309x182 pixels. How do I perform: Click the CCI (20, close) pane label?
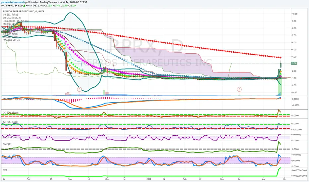[11, 113]
